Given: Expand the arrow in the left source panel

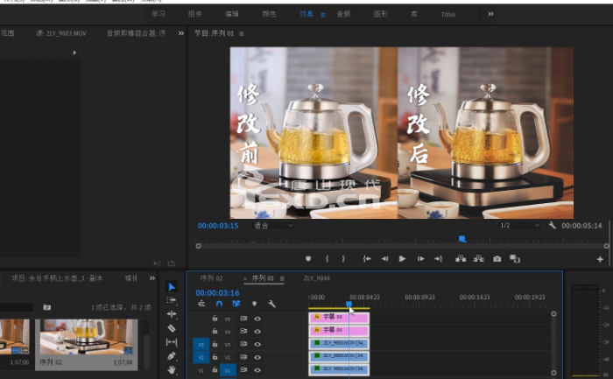Looking at the screenshot, I should [74, 53].
